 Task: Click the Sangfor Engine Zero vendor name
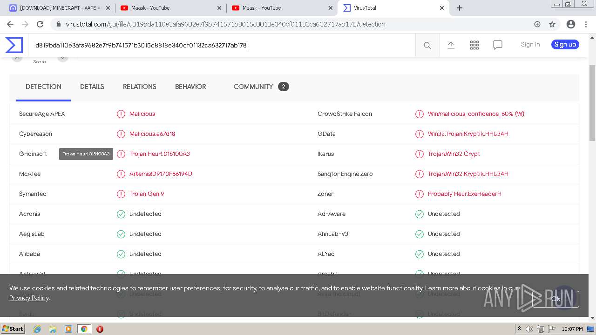[x=345, y=174]
